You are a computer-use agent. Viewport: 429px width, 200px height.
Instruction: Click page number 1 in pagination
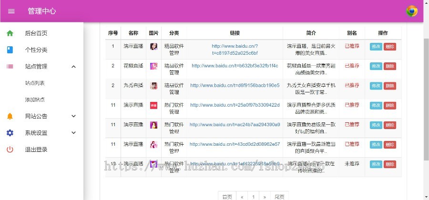pos(253,196)
